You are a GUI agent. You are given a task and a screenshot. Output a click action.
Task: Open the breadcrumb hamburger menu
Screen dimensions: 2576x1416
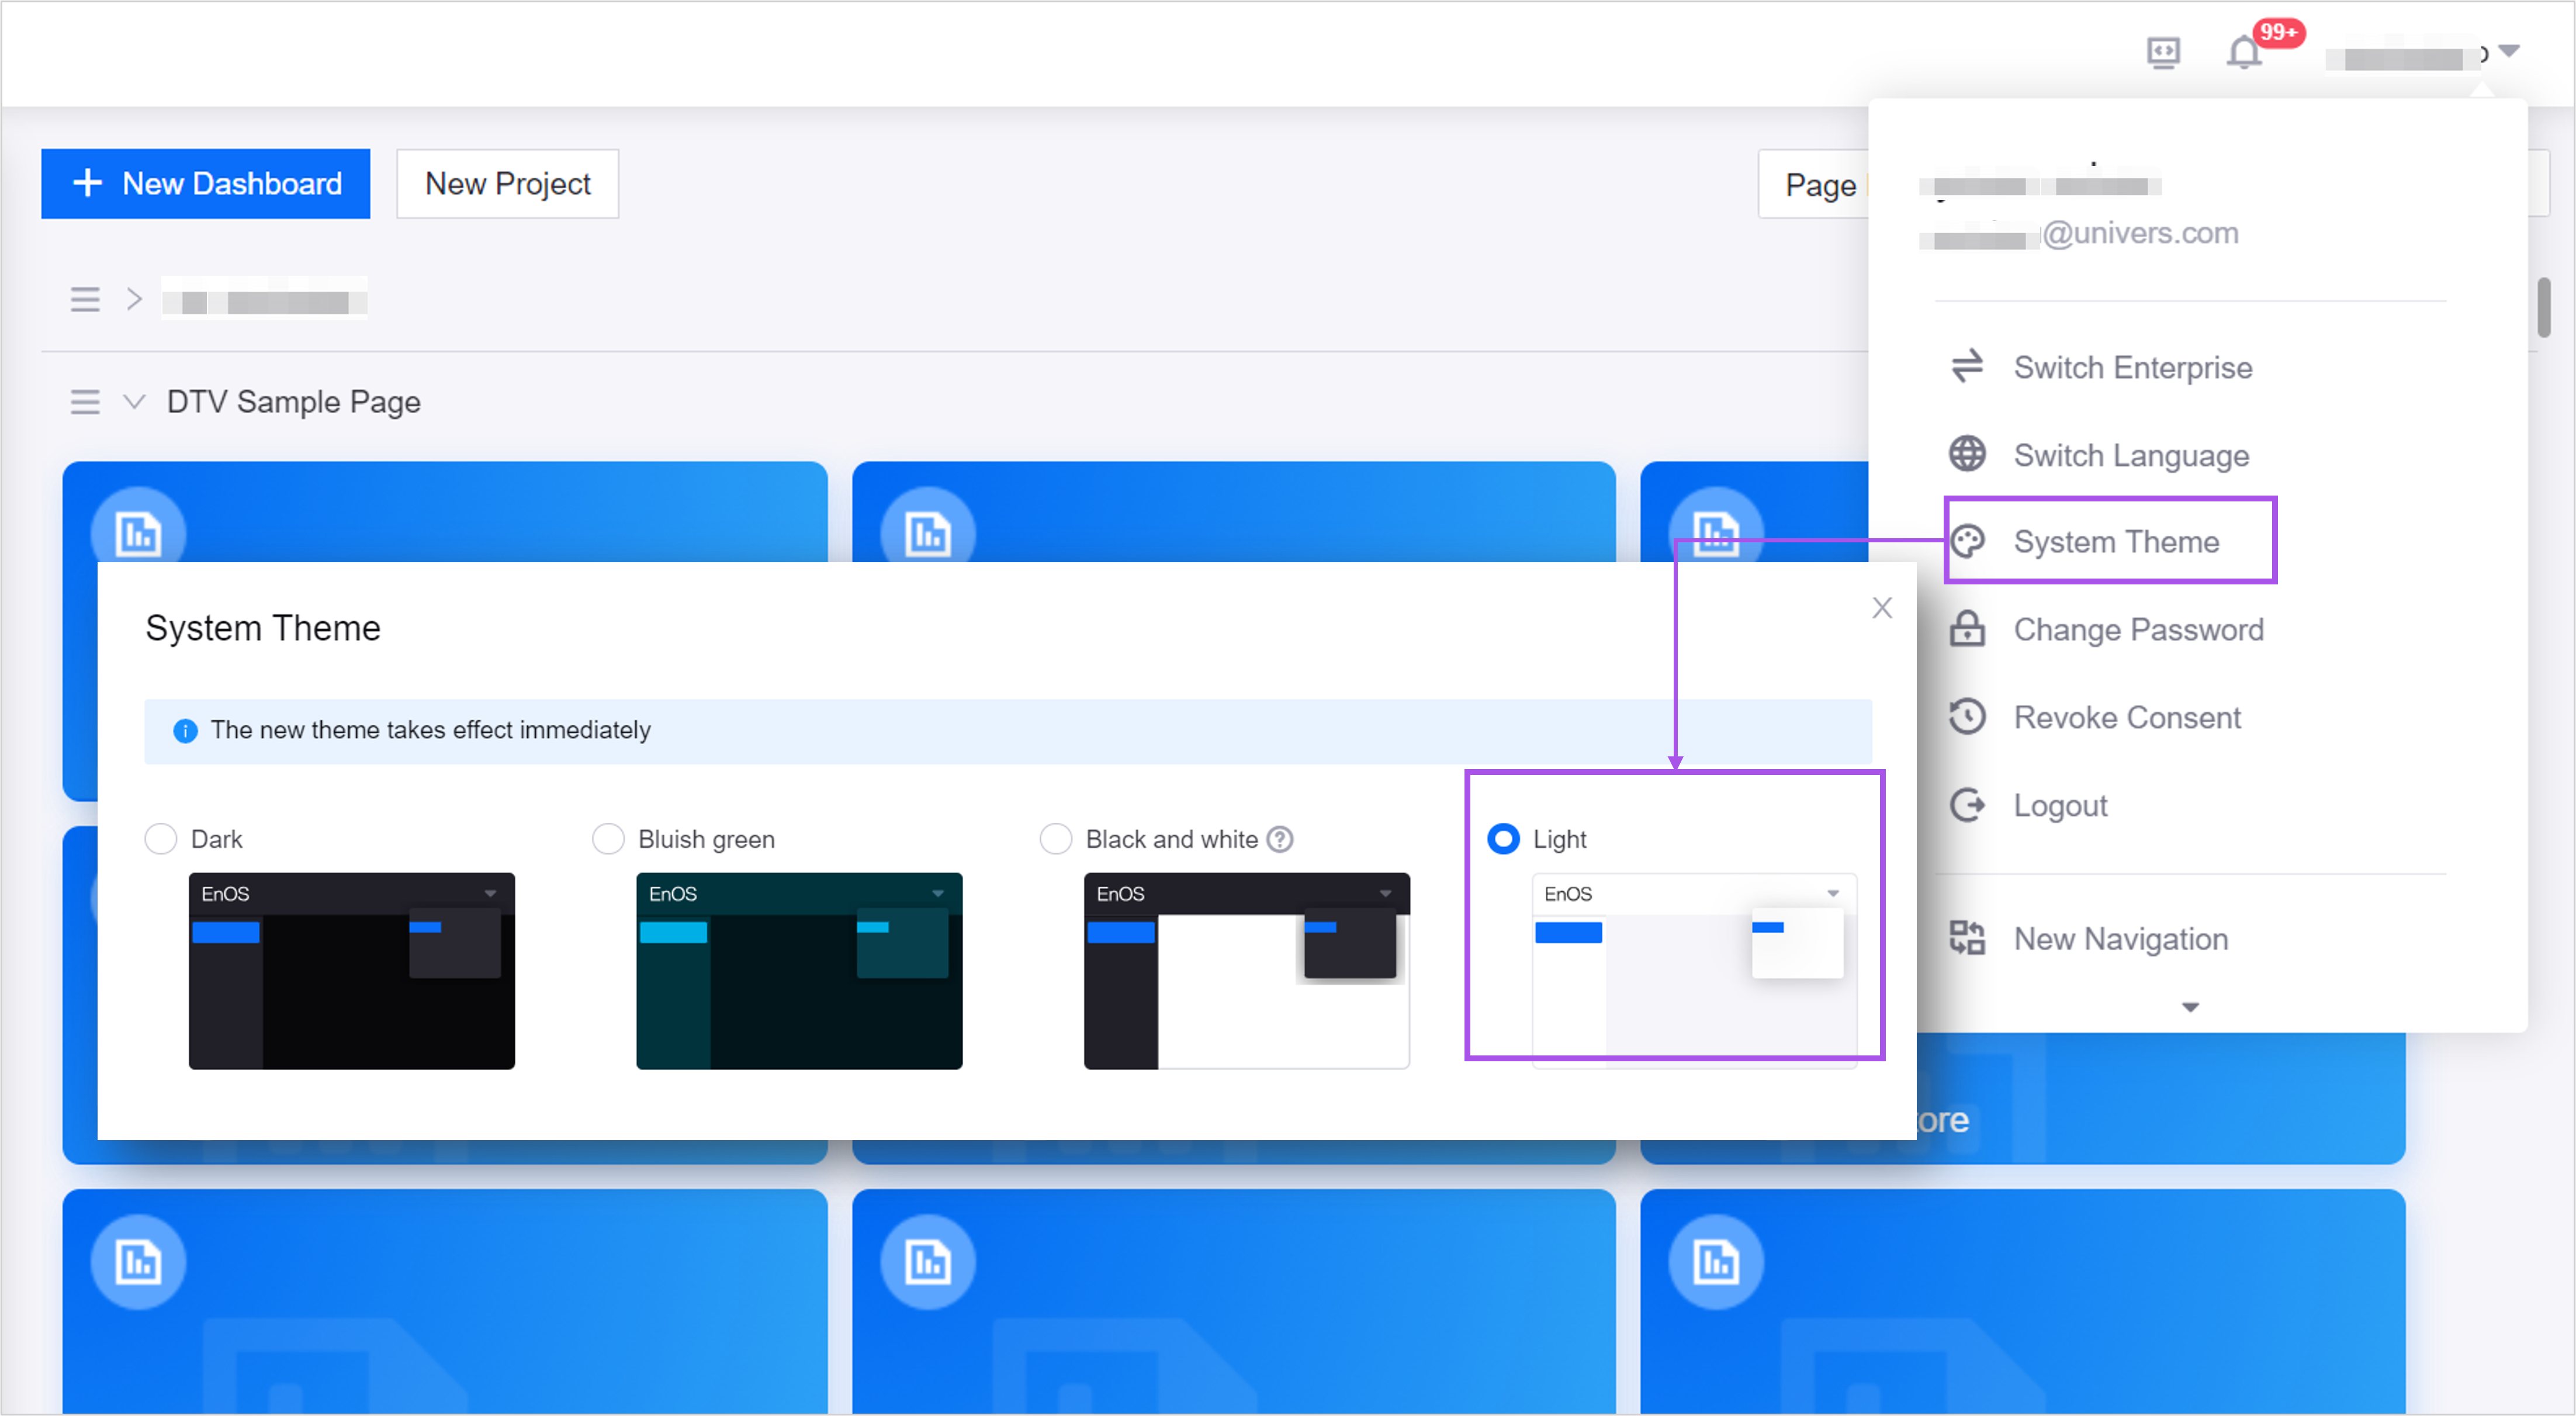[85, 298]
